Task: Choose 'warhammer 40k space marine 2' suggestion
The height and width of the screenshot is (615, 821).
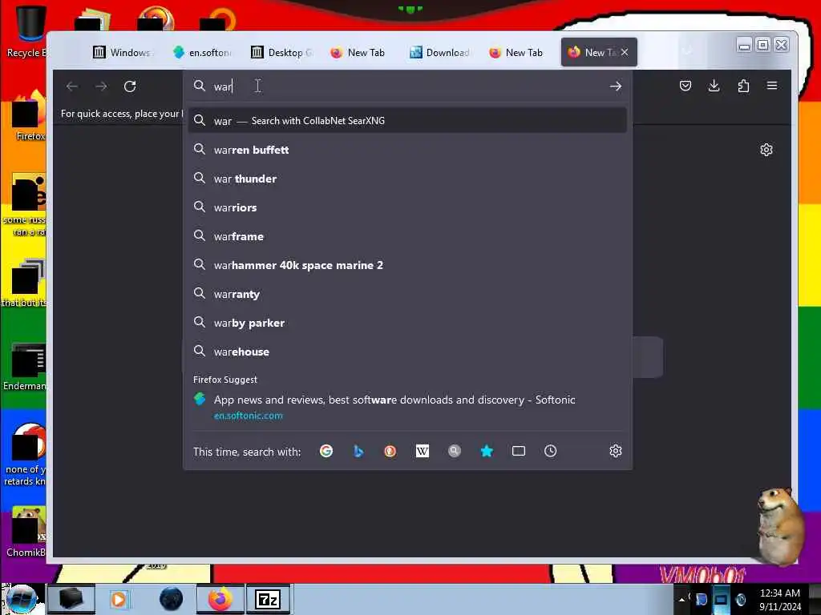Action: (407, 265)
